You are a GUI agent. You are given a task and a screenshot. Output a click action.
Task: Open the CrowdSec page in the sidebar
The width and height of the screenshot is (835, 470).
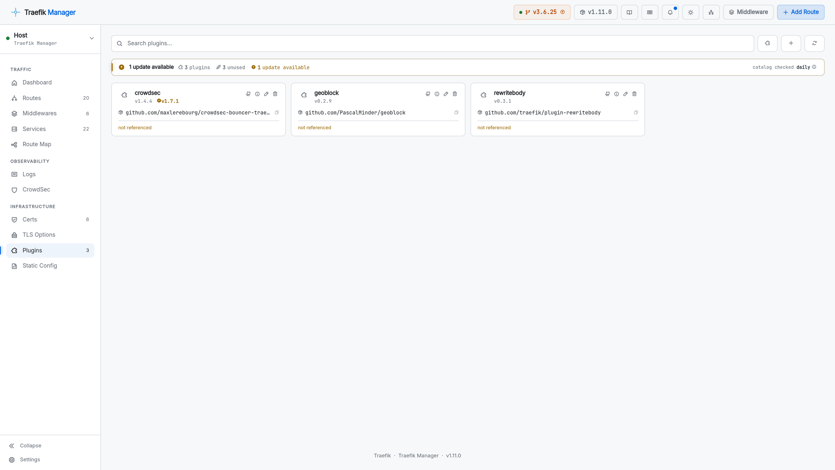(x=50, y=190)
